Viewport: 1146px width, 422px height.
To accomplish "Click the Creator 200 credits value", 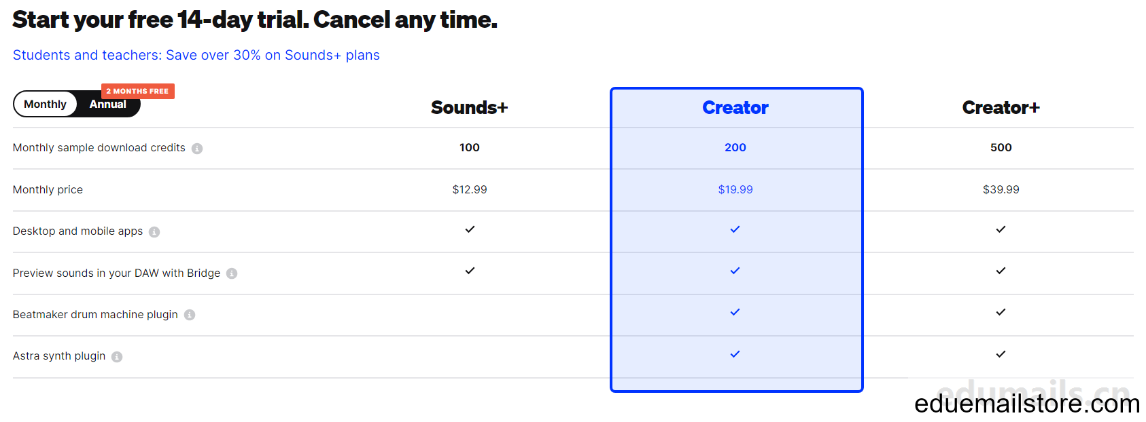I will pos(735,148).
